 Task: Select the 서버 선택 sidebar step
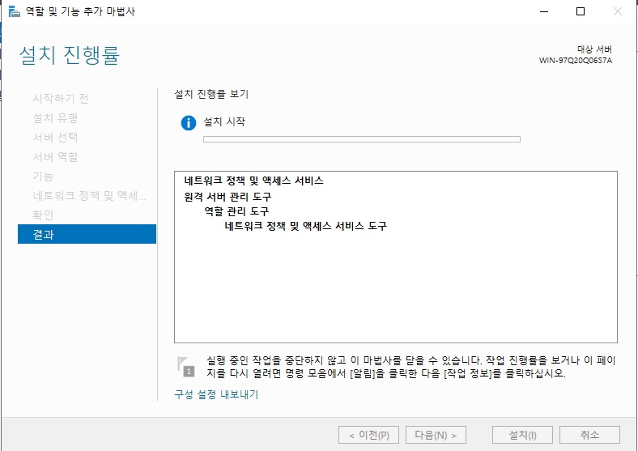click(x=55, y=138)
